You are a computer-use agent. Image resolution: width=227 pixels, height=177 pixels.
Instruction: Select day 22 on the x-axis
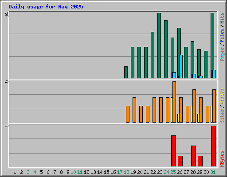153,172
